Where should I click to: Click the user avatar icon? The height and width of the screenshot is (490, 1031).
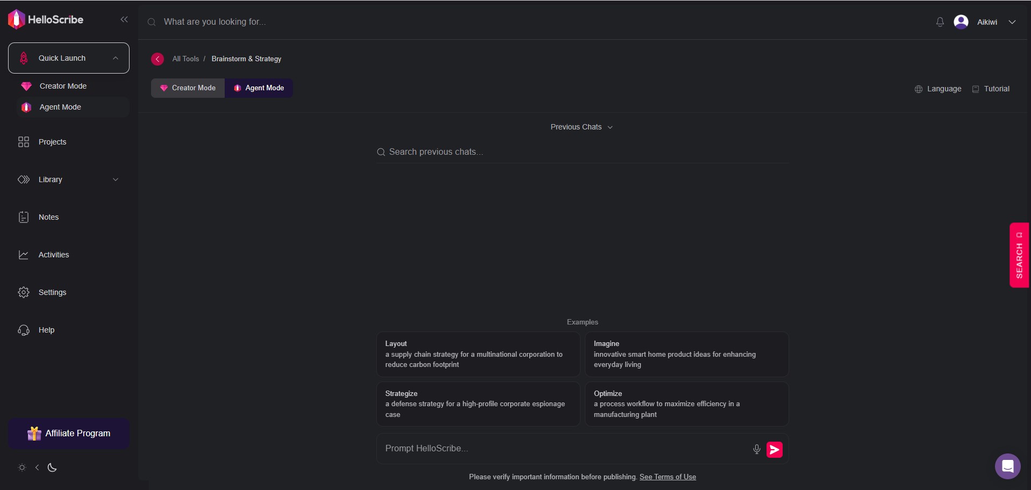961,21
